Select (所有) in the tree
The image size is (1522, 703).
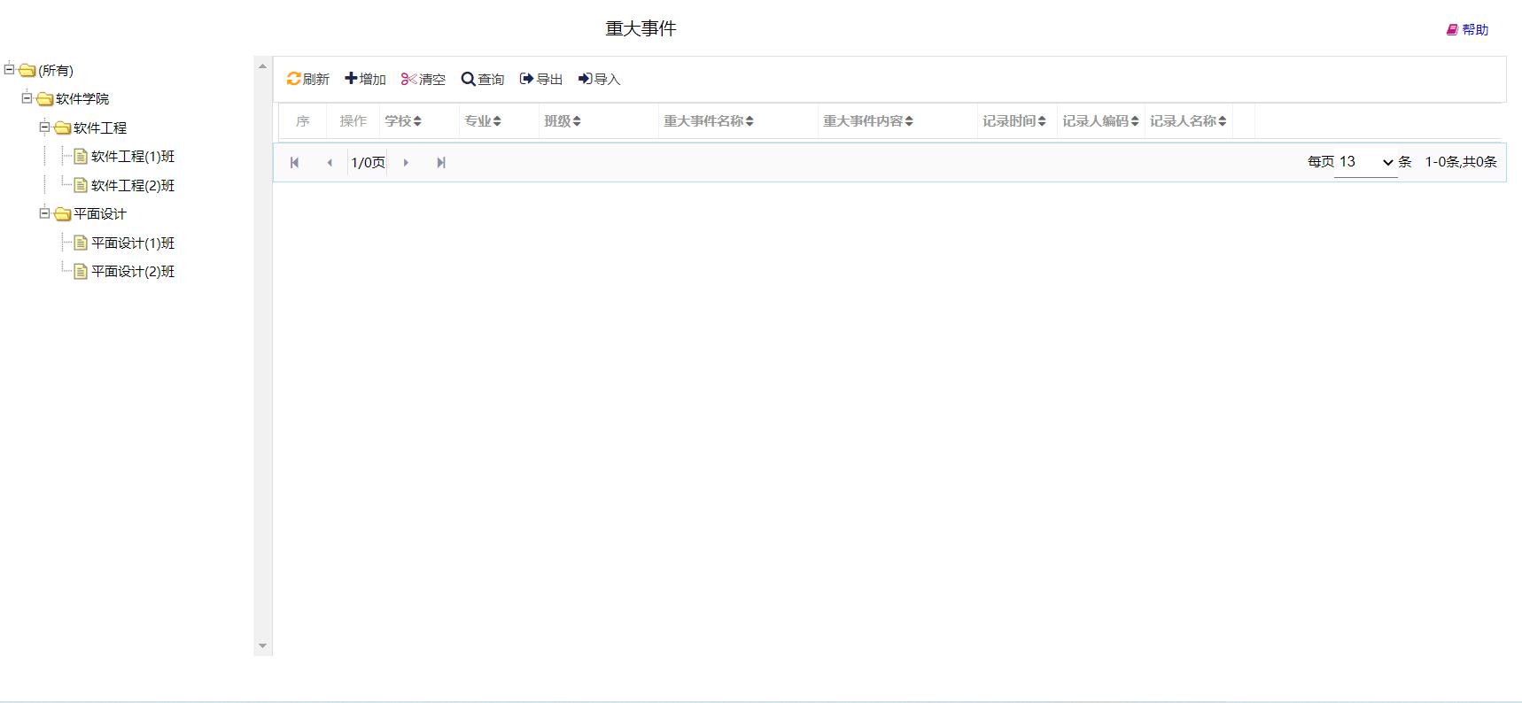point(56,71)
